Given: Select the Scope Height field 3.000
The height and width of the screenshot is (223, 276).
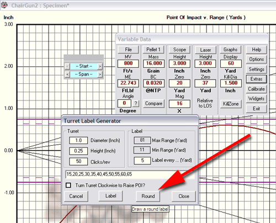Looking at the screenshot, I should point(179,63).
